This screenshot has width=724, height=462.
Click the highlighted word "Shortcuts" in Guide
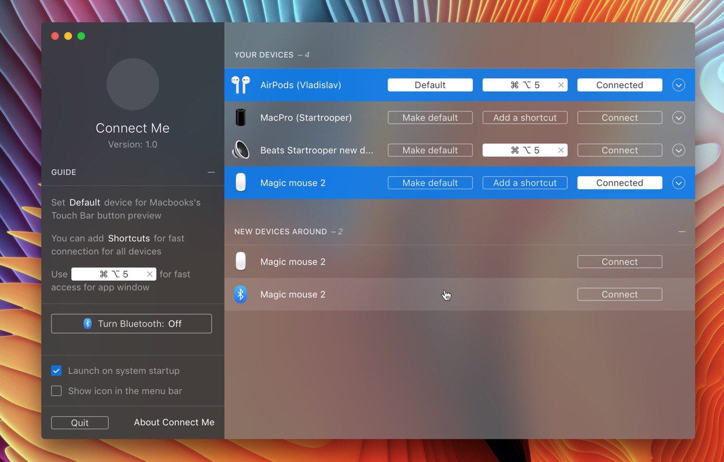click(129, 238)
